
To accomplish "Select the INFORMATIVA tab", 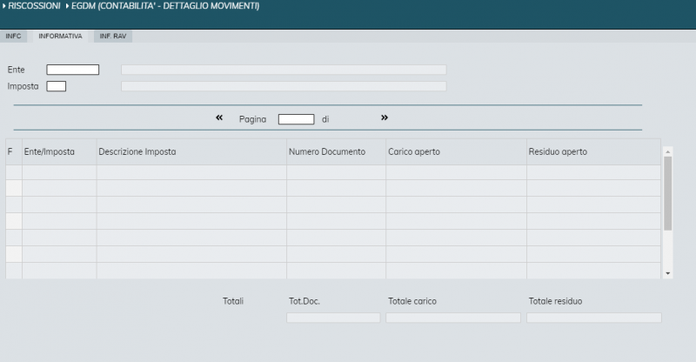I will tap(60, 37).
